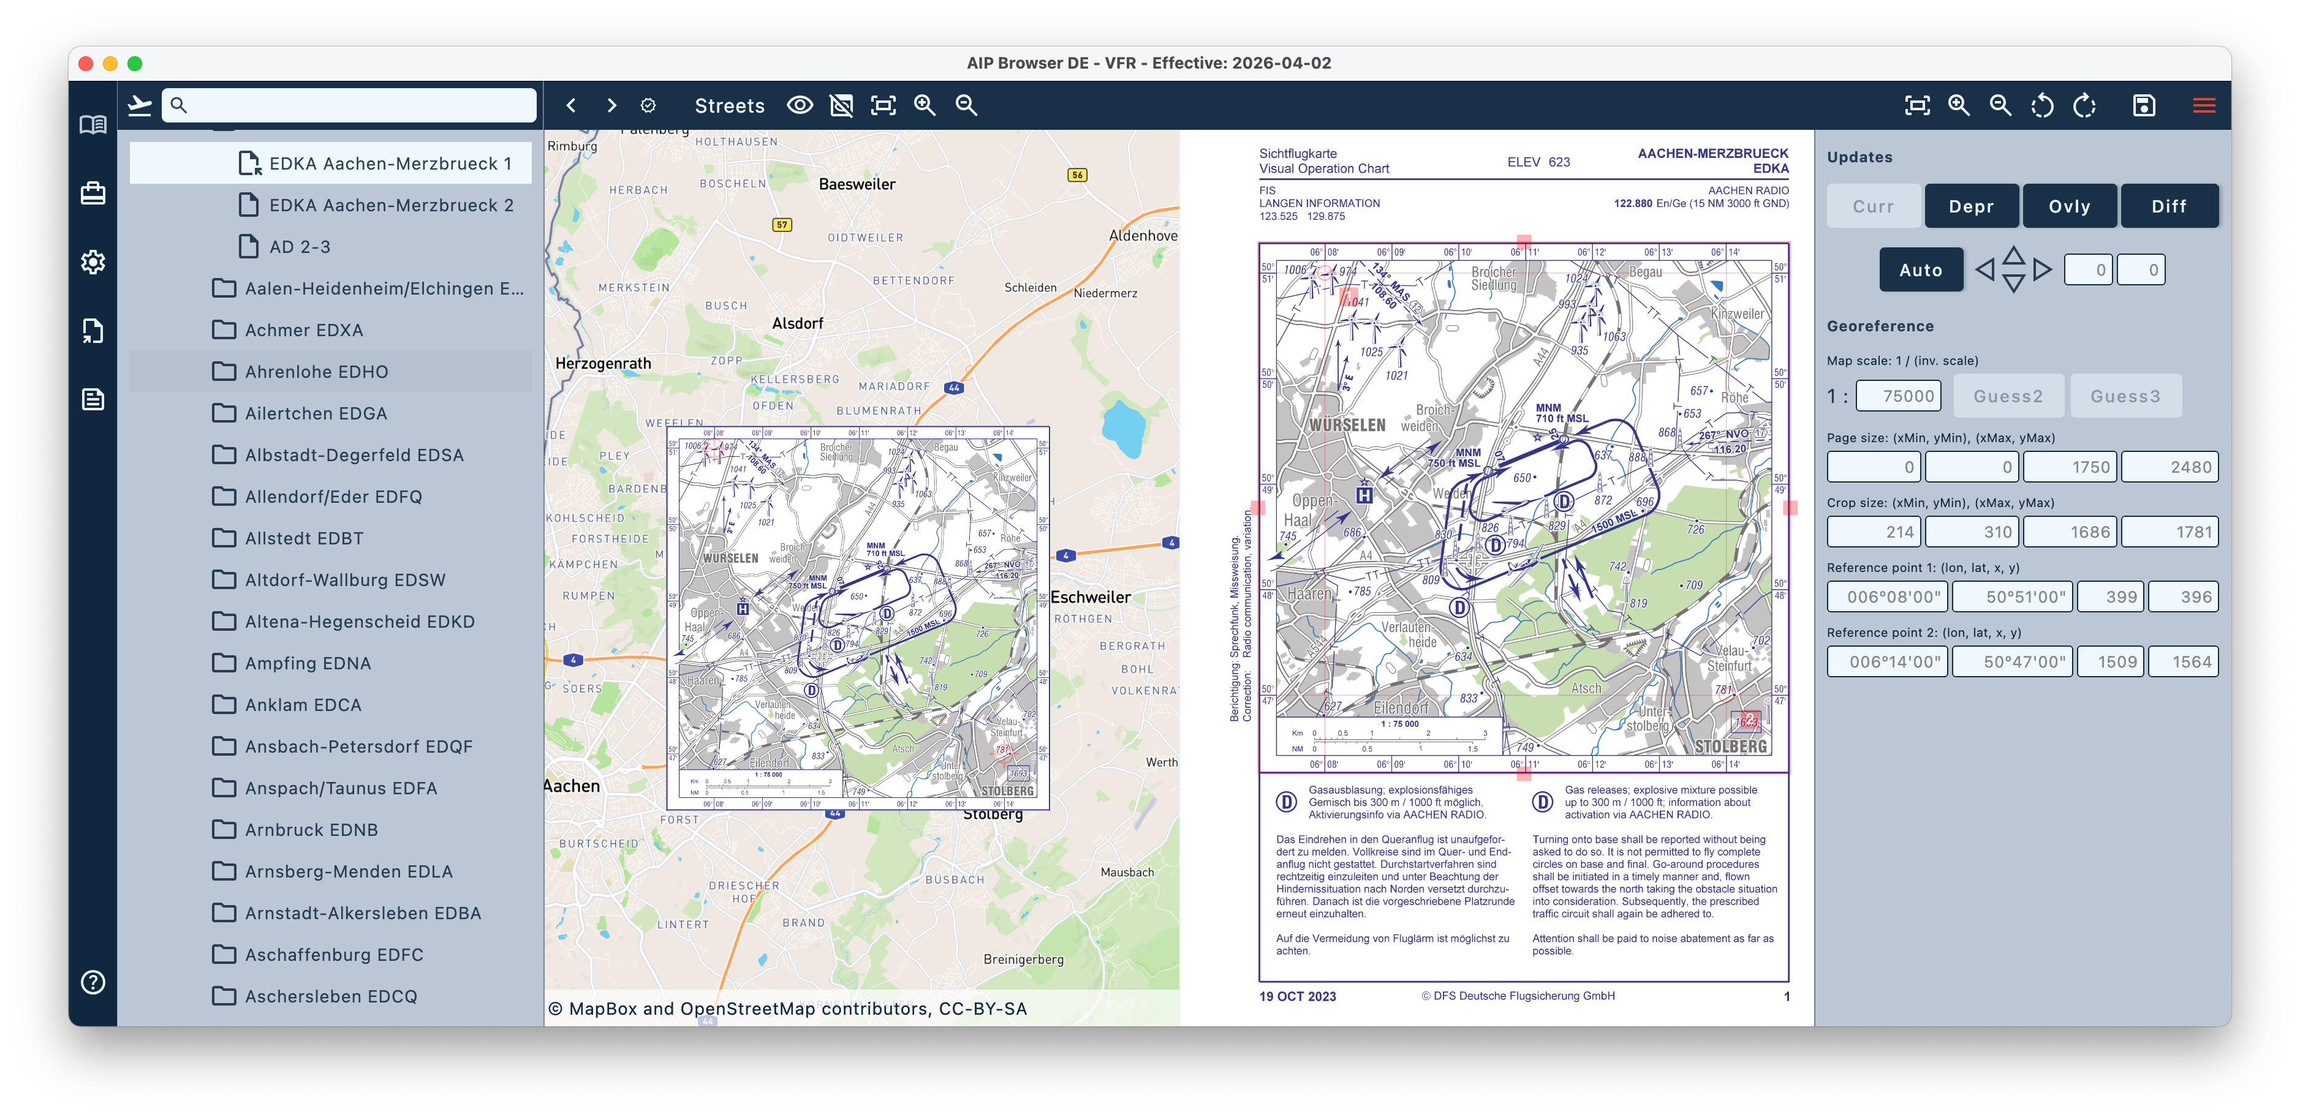Screen dimensions: 2300x1117
Task: Click the chart overlay on the map
Action: click(x=858, y=619)
